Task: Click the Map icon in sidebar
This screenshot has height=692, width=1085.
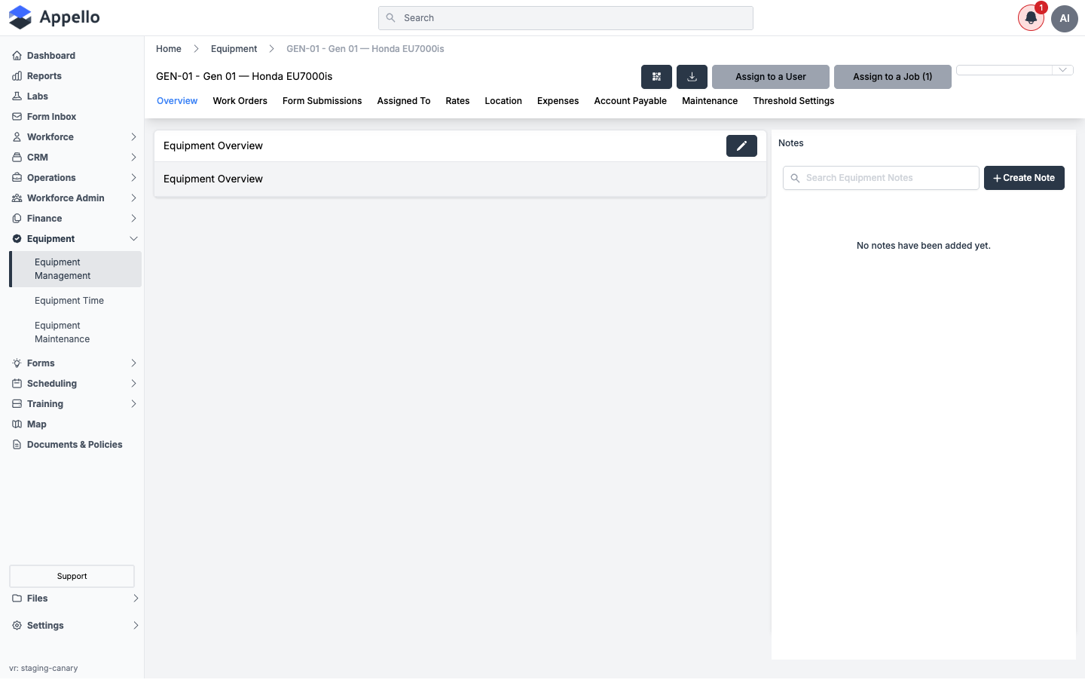Action: 17,424
